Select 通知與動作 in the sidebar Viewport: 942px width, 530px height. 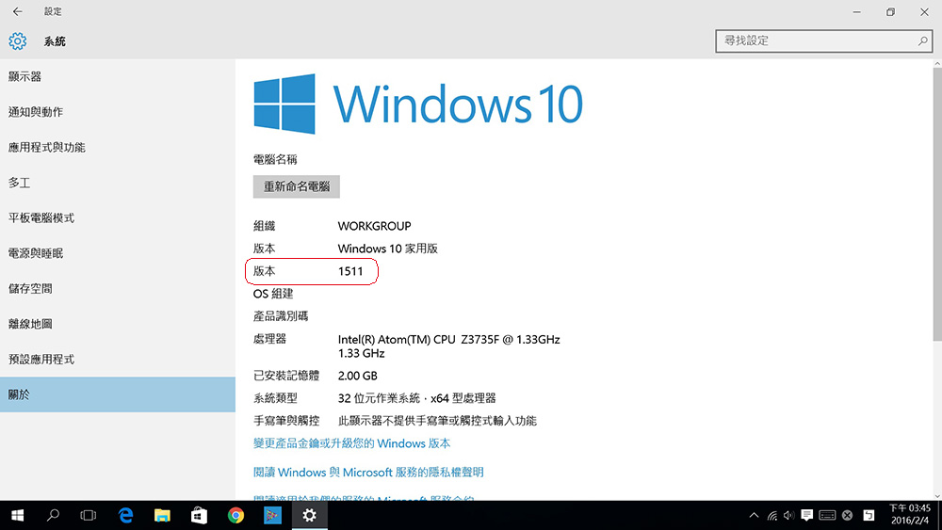(x=117, y=112)
